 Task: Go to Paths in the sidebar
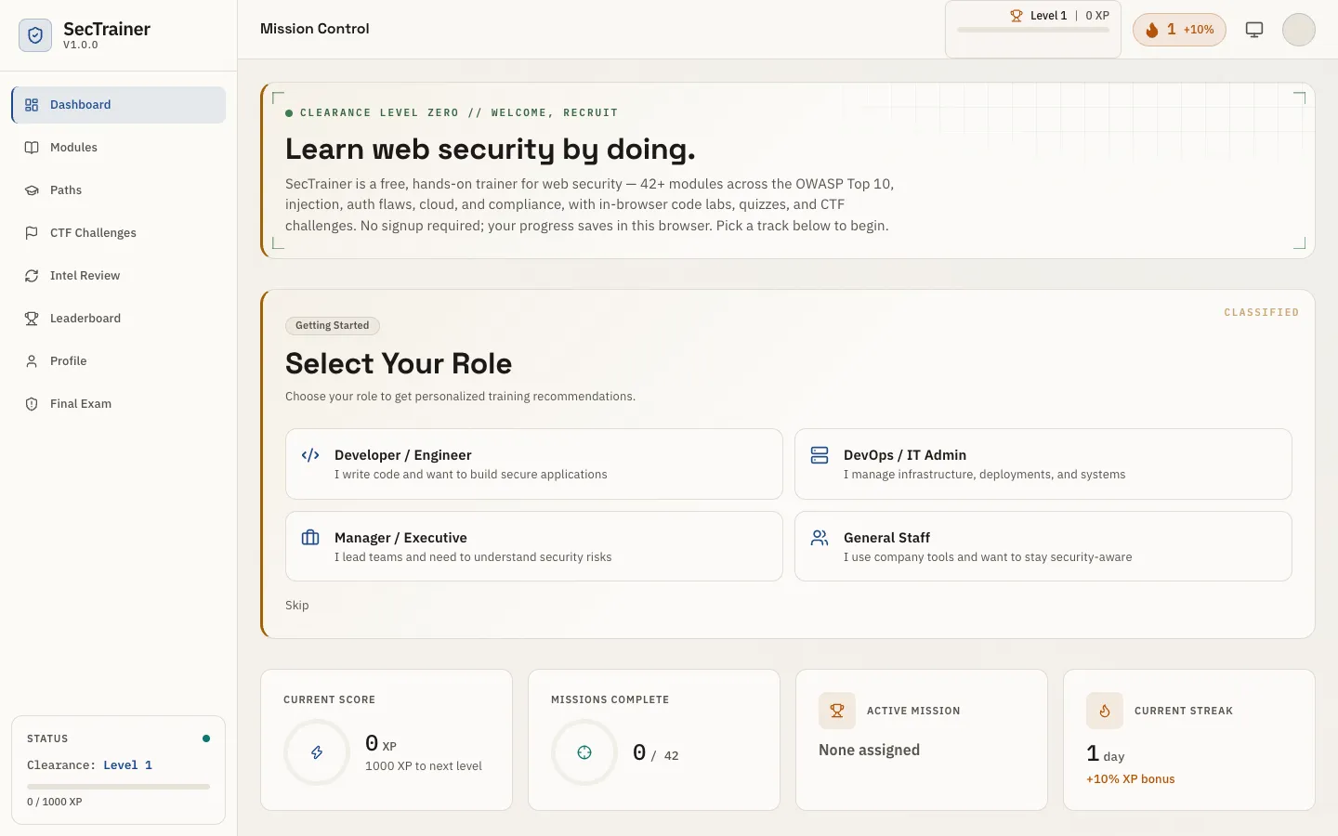pos(119,190)
